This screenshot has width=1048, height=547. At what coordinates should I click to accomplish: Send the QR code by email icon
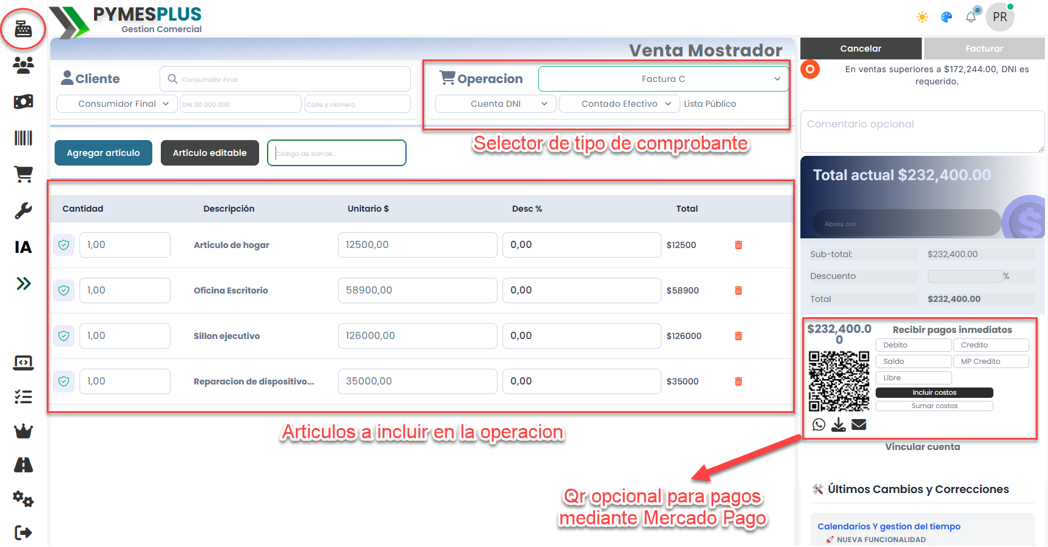point(859,425)
